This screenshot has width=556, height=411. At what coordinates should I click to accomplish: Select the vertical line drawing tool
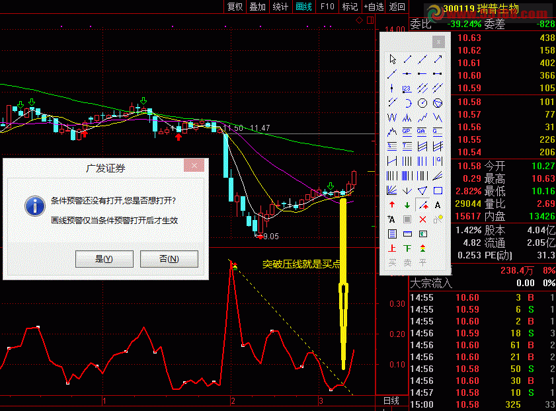(392, 89)
